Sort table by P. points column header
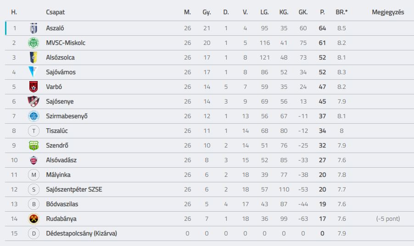 (322, 12)
